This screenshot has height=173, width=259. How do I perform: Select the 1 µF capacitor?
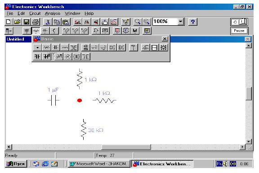click(54, 100)
